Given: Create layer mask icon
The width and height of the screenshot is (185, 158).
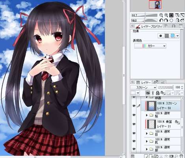Looking at the screenshot, I should coord(171,156).
